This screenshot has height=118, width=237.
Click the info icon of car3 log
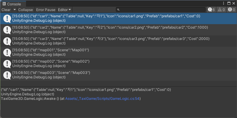click(7, 41)
